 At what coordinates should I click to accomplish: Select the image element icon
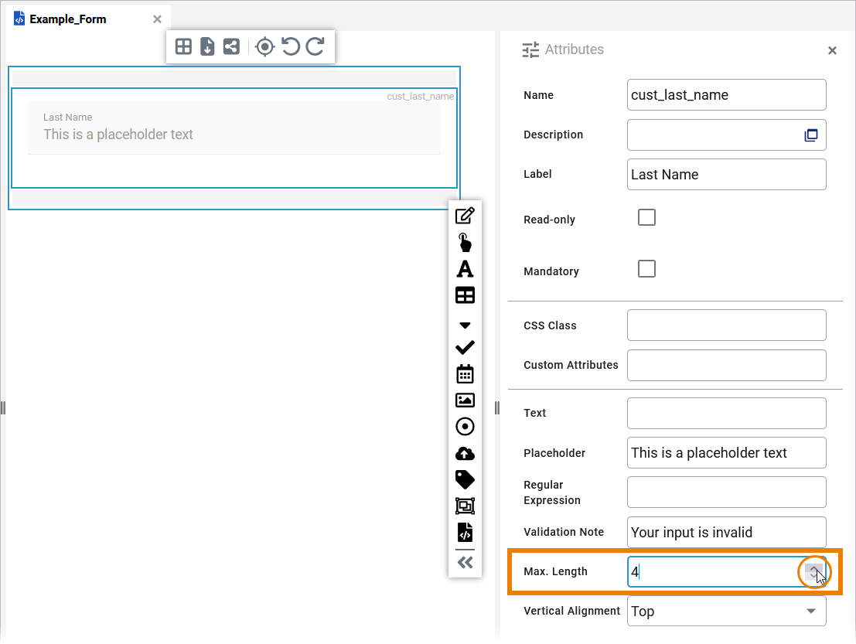tap(465, 400)
